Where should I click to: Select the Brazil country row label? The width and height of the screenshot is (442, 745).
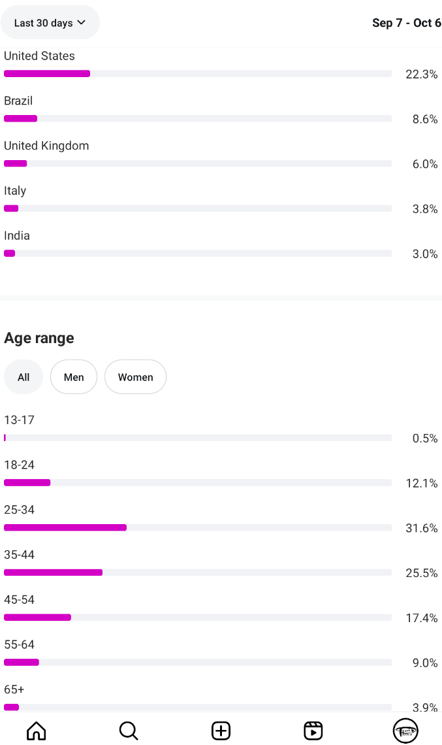pyautogui.click(x=18, y=101)
